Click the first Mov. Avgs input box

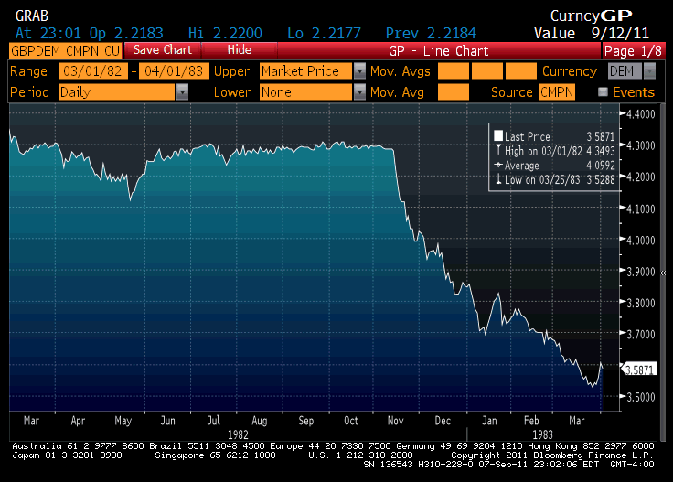click(x=453, y=70)
